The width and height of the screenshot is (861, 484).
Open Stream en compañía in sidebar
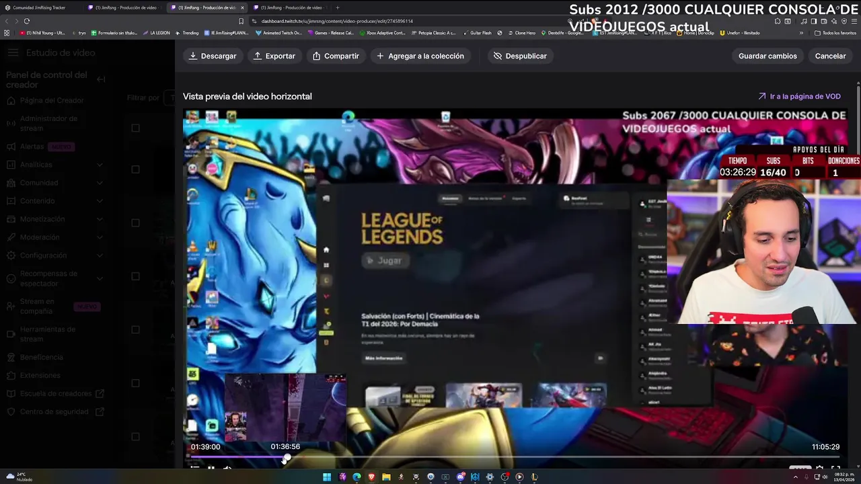(54, 307)
